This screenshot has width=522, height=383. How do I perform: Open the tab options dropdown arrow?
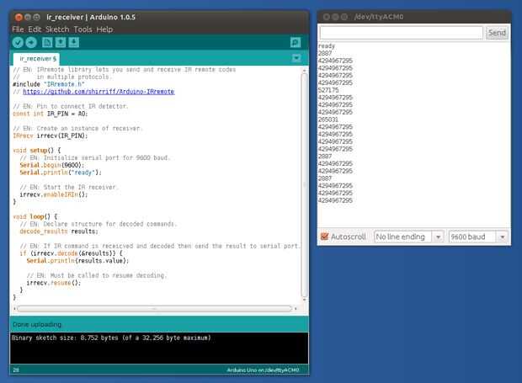(x=296, y=58)
